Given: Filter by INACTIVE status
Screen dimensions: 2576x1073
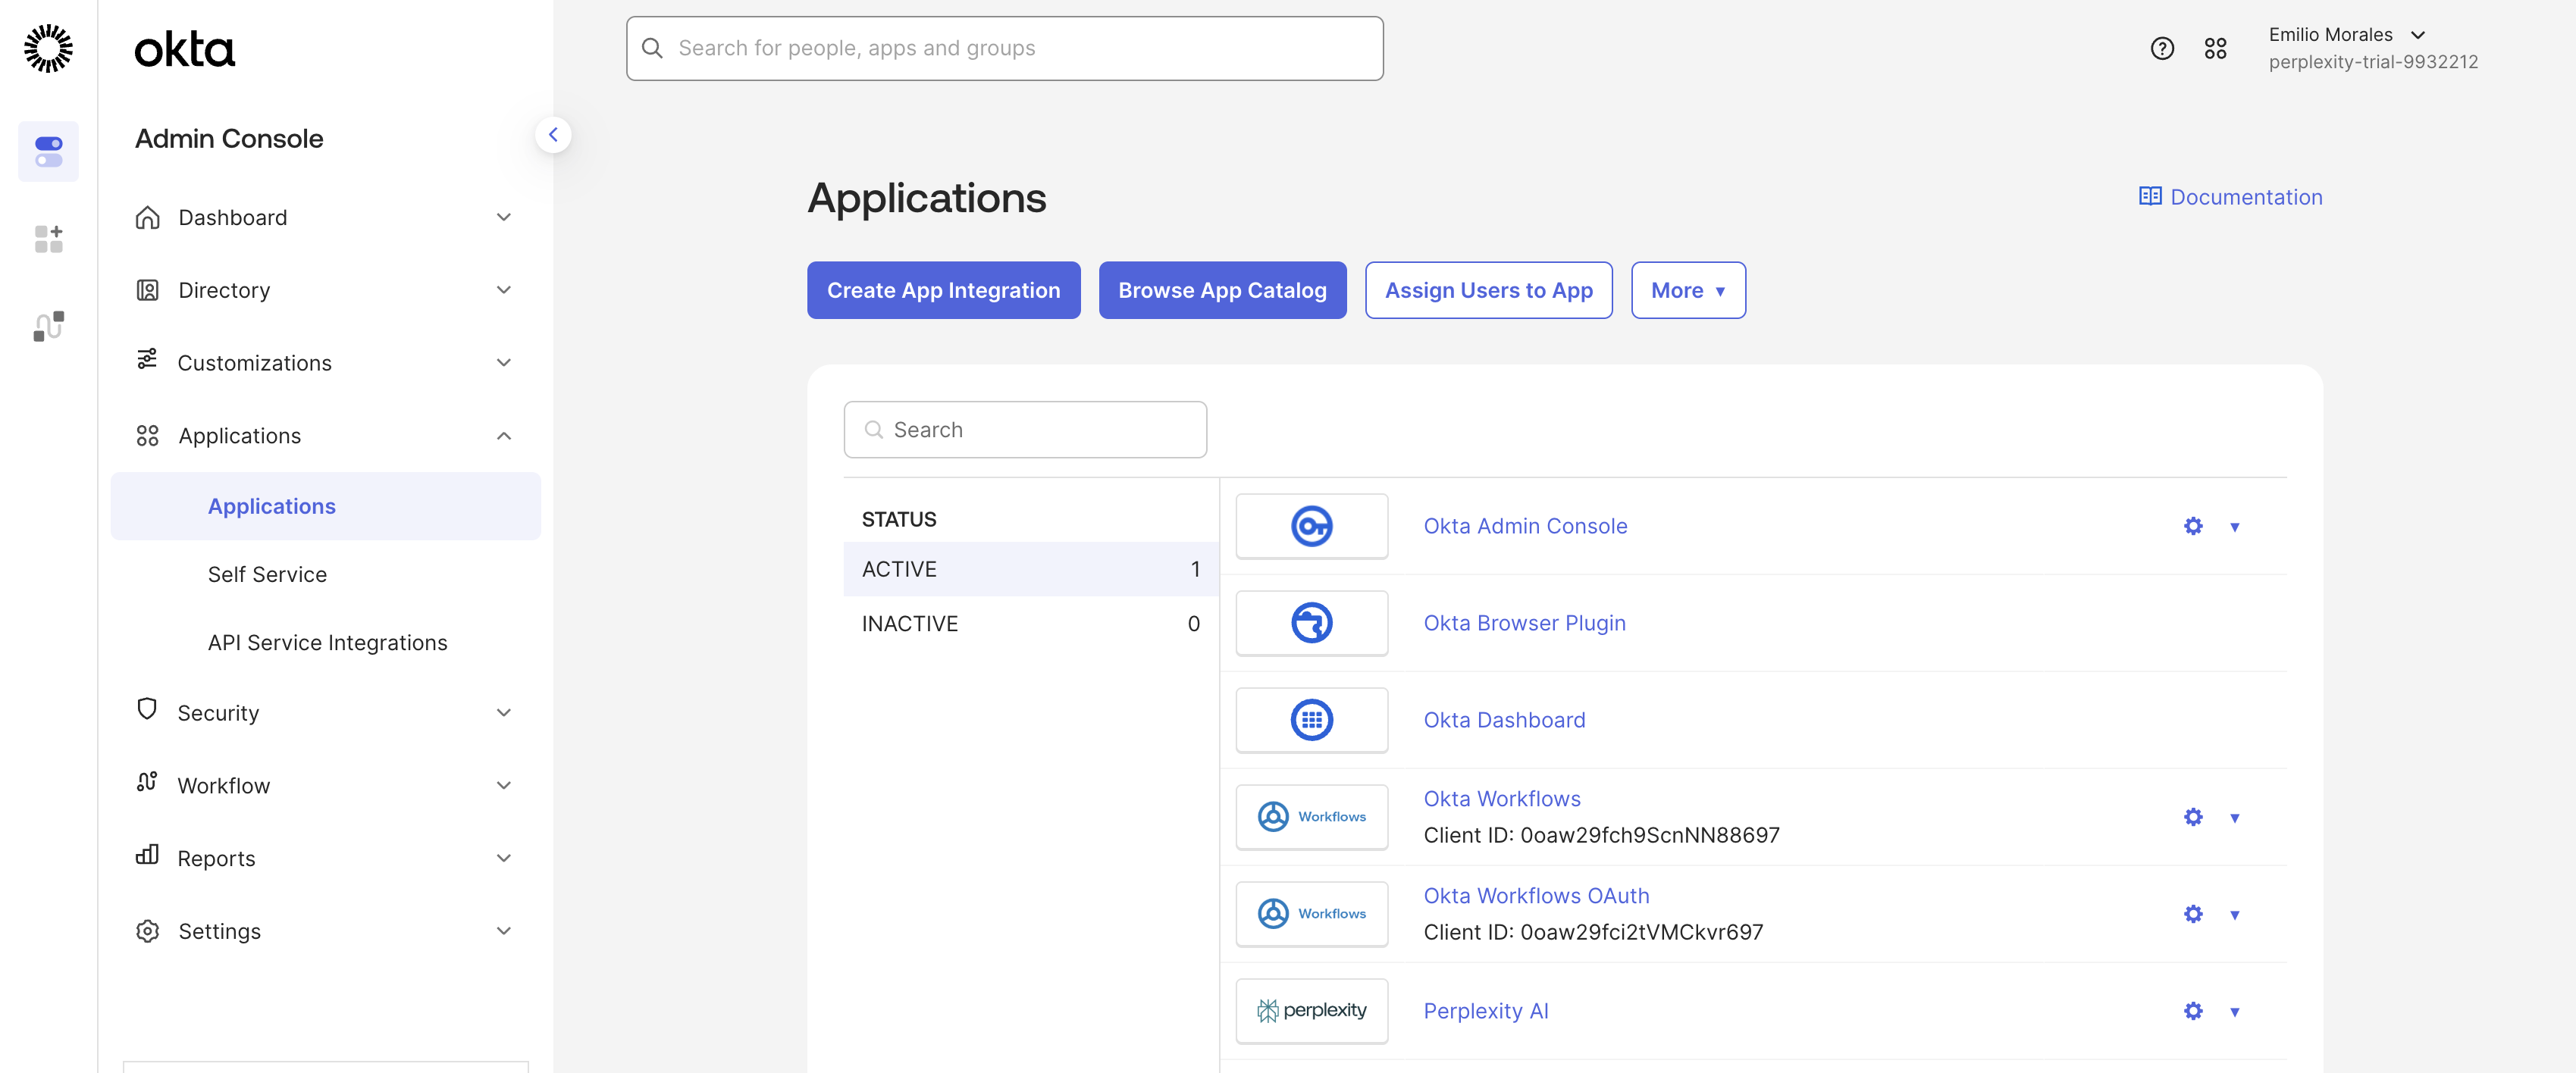Looking at the screenshot, I should [1030, 624].
